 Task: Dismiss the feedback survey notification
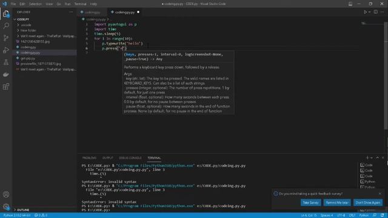click(x=380, y=194)
